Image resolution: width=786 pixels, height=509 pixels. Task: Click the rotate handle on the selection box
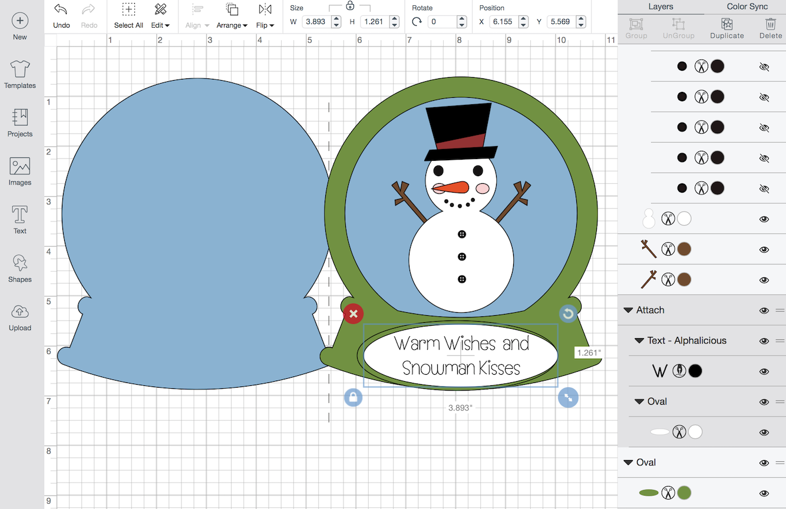click(568, 313)
